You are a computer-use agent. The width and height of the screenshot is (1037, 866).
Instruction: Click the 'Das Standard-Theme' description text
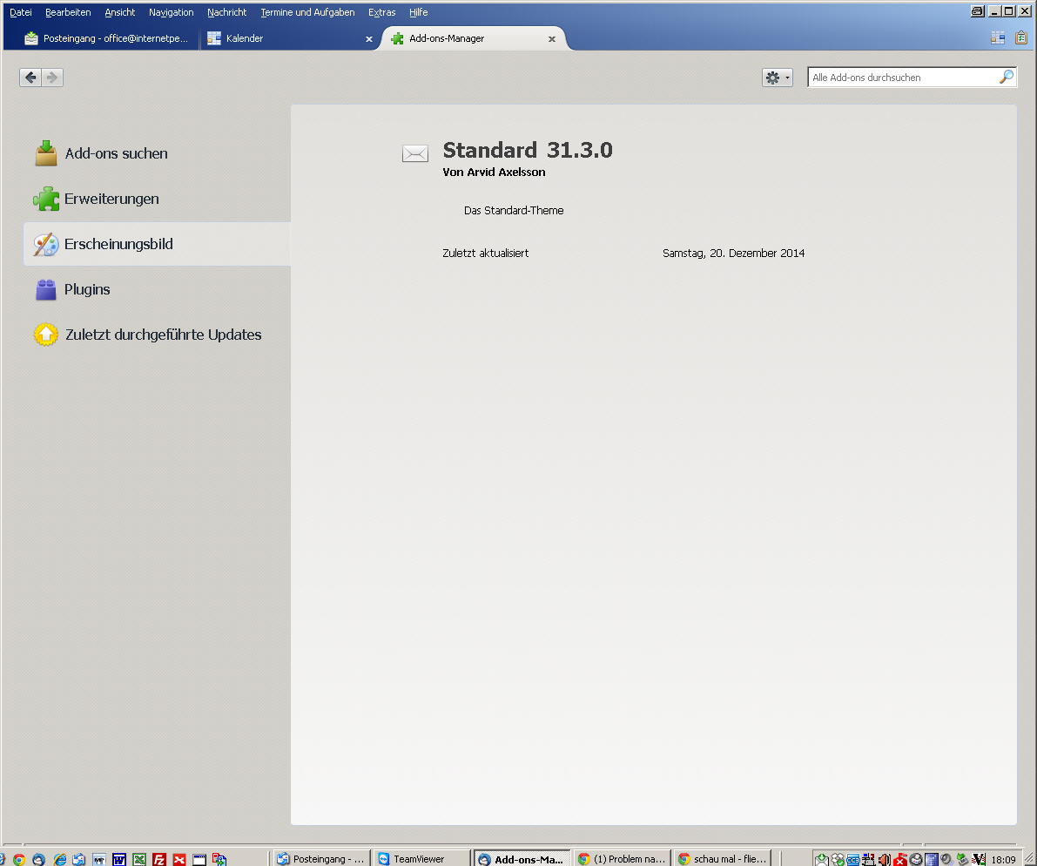(x=514, y=210)
